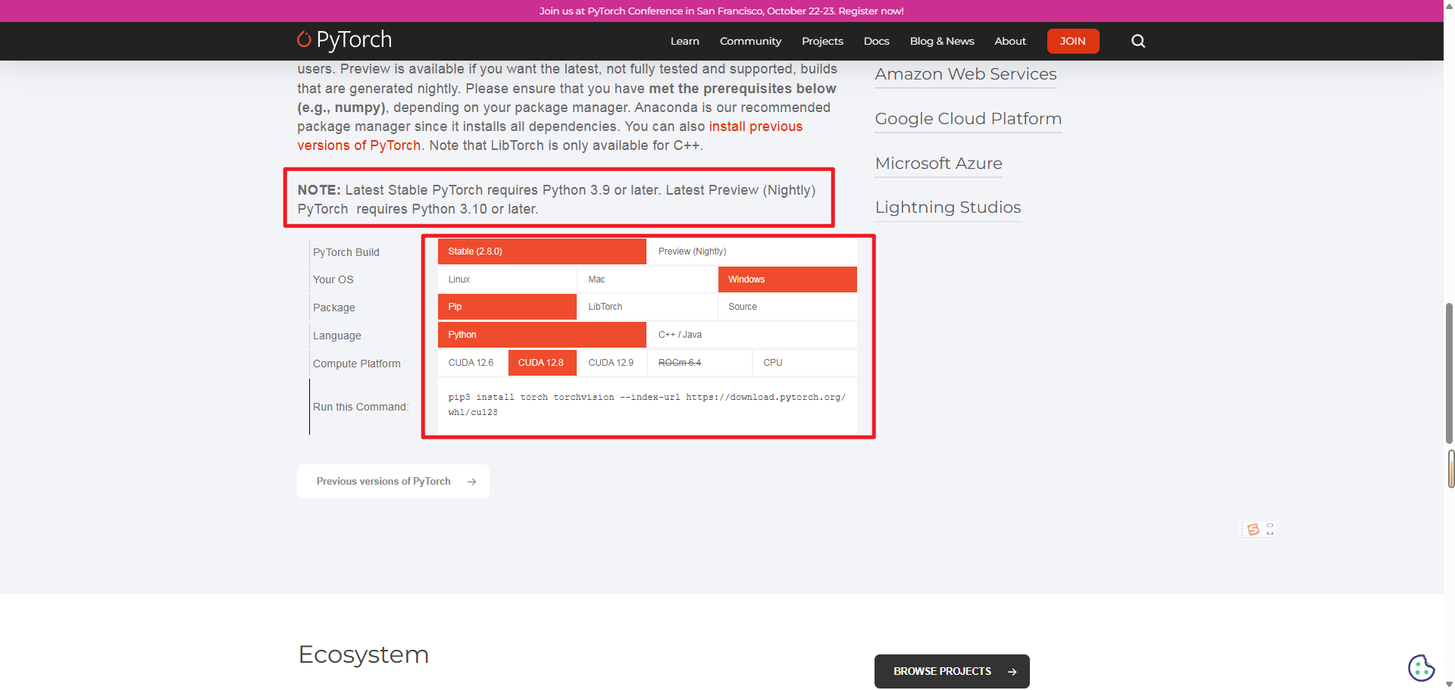The height and width of the screenshot is (690, 1455).
Task: Pick CUDA 12.8 compute platform
Action: point(542,363)
